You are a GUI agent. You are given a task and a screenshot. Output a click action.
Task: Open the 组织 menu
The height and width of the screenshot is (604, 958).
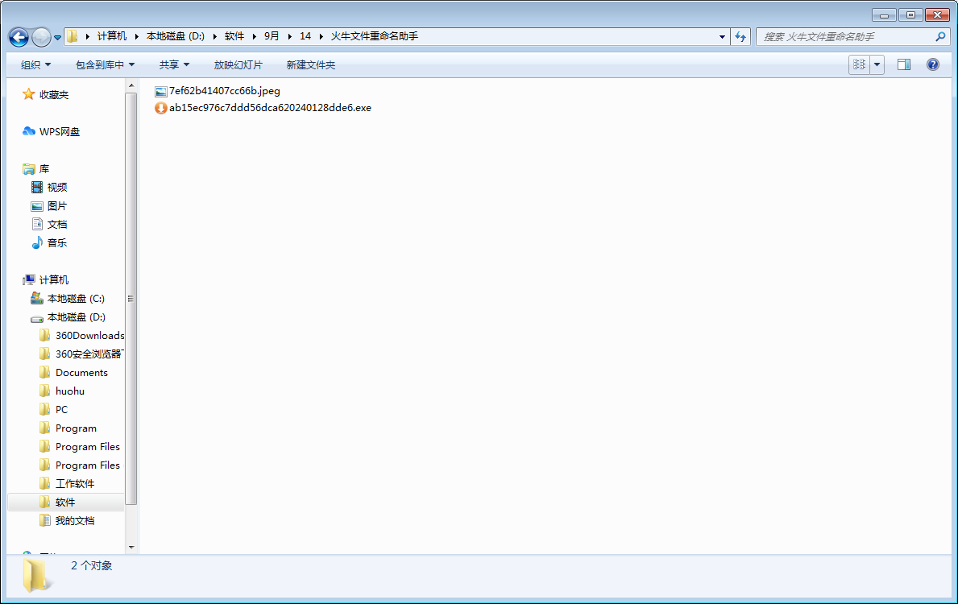pos(35,64)
